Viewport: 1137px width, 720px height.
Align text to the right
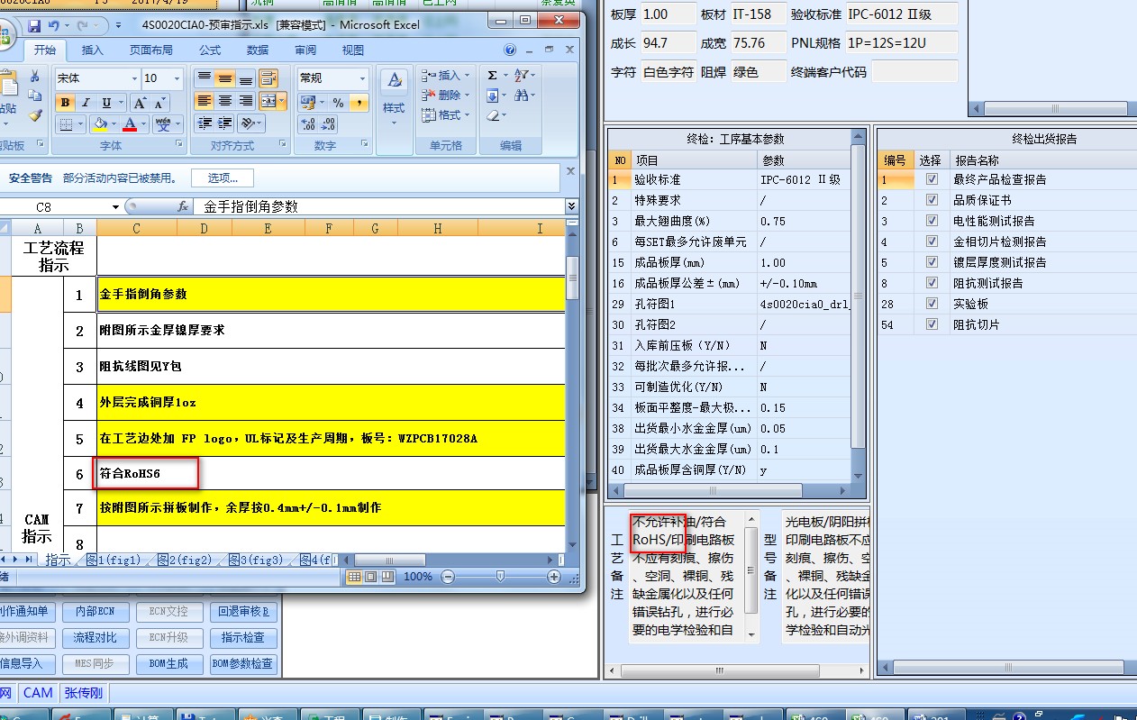246,101
